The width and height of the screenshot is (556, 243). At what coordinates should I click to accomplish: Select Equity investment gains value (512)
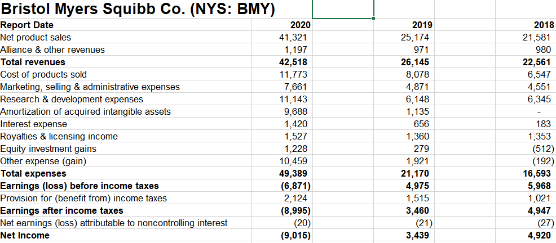pos(543,149)
